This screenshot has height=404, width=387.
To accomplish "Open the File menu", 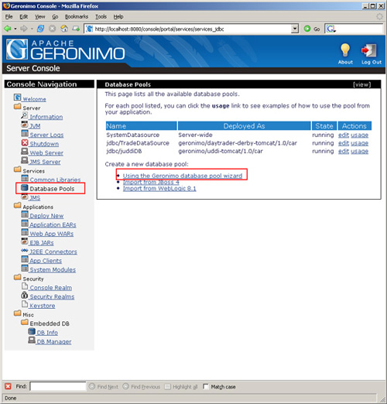I will (9, 17).
